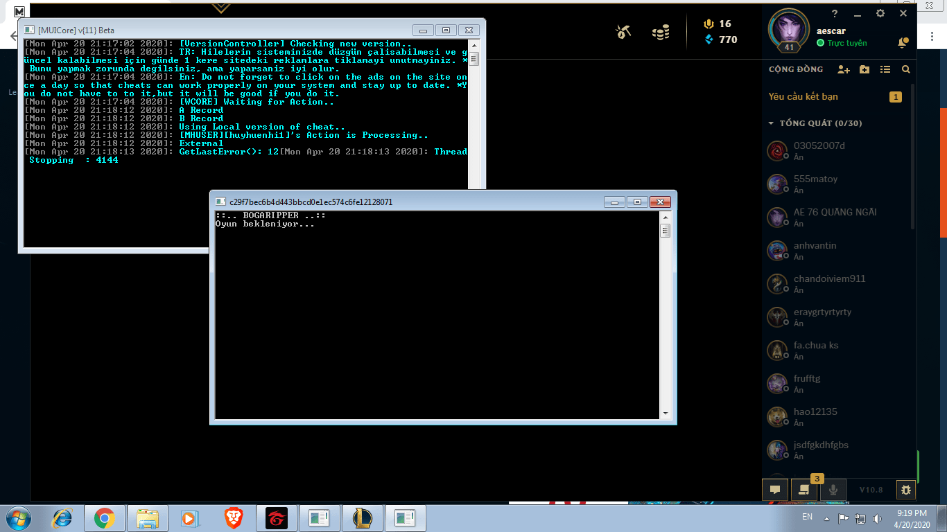
Task: Open the chat speech bubble button
Action: 775,489
